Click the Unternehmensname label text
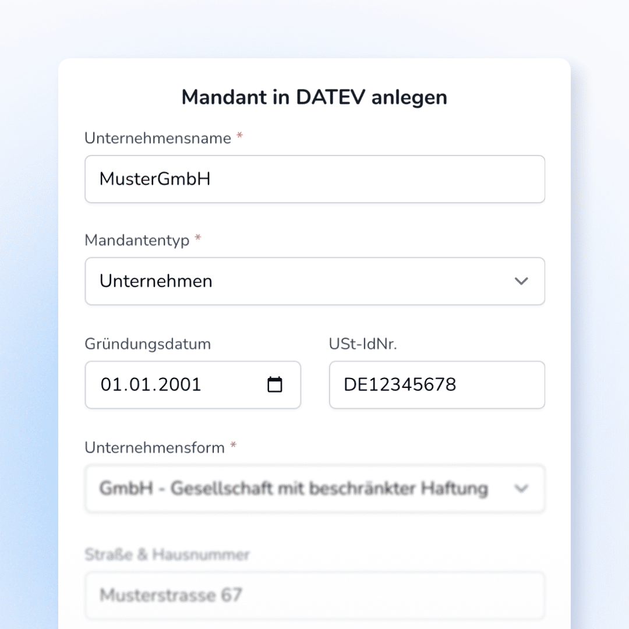This screenshot has height=629, width=629. pos(158,138)
